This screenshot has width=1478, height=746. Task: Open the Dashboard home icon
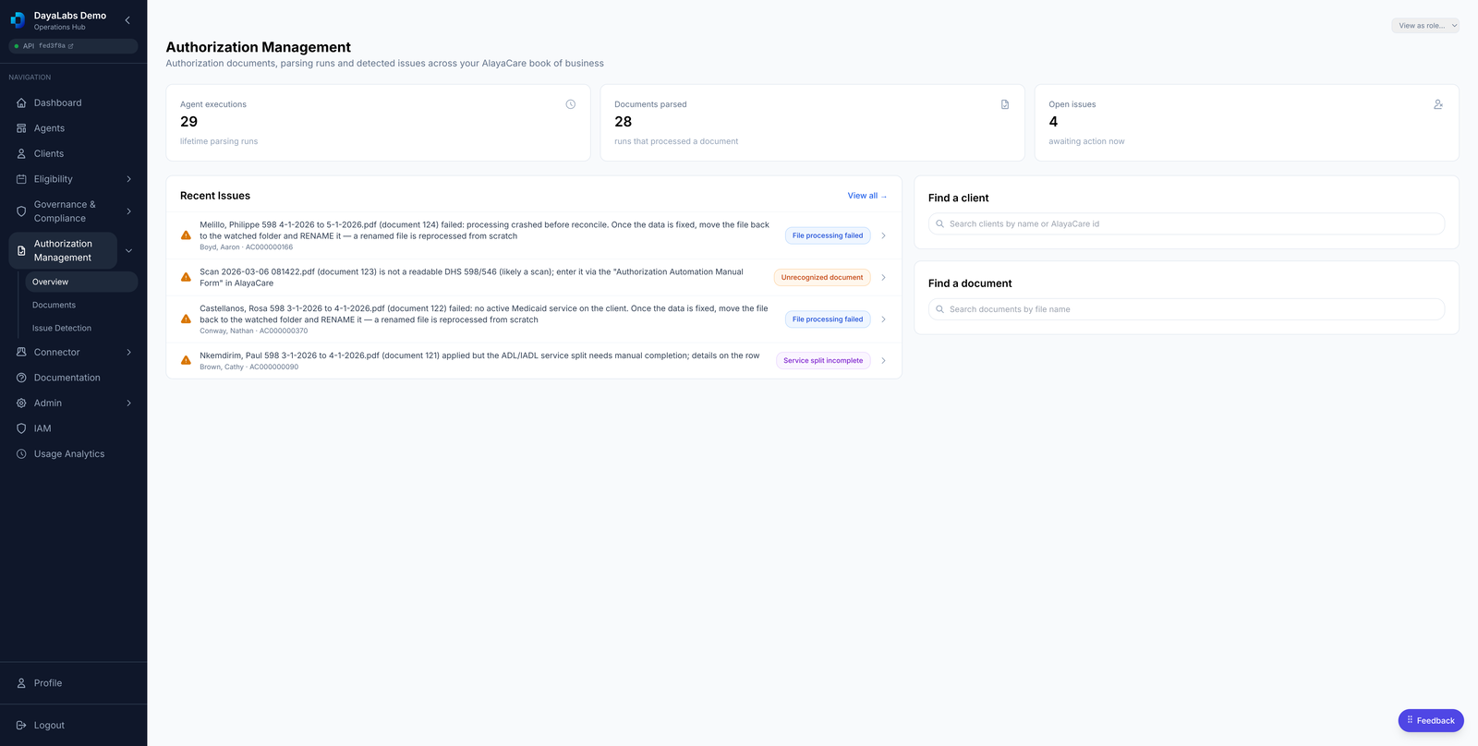tap(21, 103)
